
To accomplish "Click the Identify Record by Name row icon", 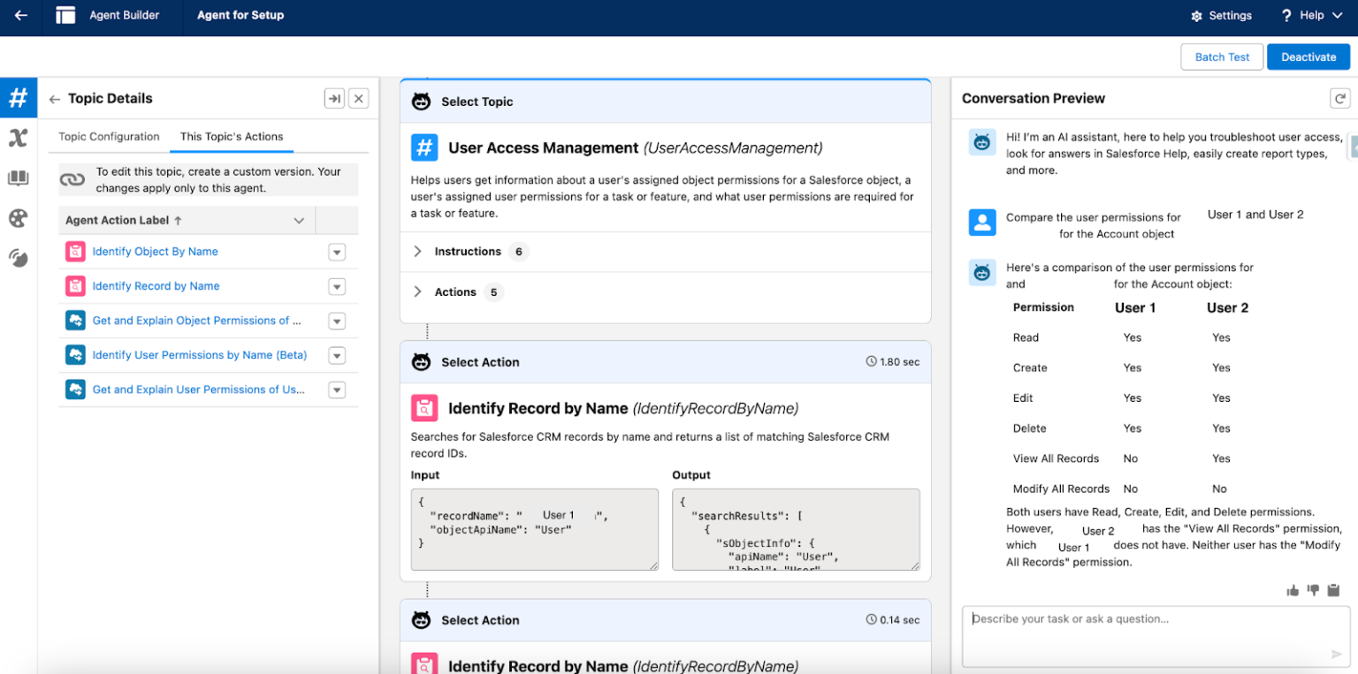I will tap(75, 286).
